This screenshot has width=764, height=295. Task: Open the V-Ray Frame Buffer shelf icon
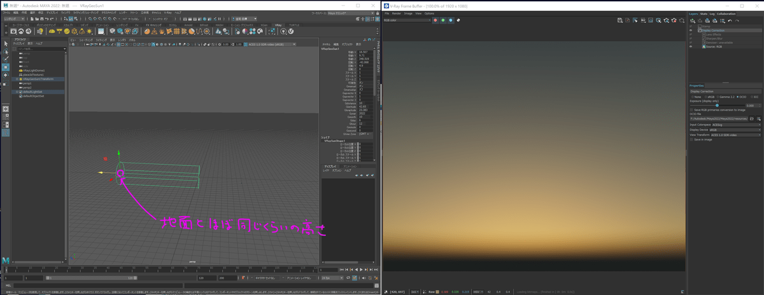[x=13, y=31]
